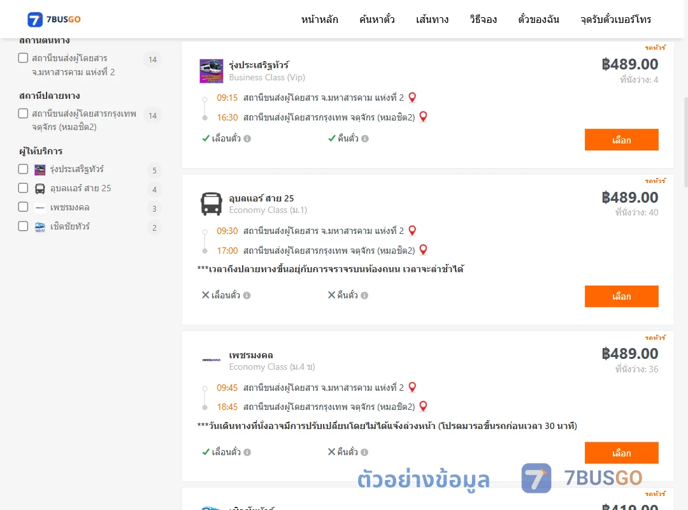Open เลื่อนตั๋ว info icon on the รุ่งประเสริฐทัวร์ card
The width and height of the screenshot is (688, 510).
(247, 139)
